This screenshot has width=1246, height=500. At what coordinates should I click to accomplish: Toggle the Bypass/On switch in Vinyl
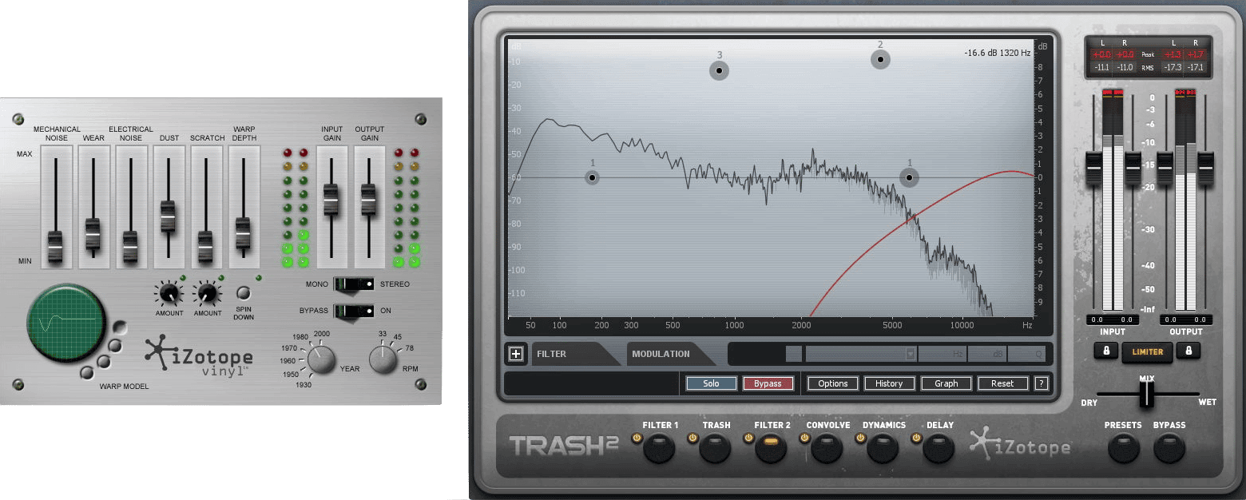click(354, 310)
